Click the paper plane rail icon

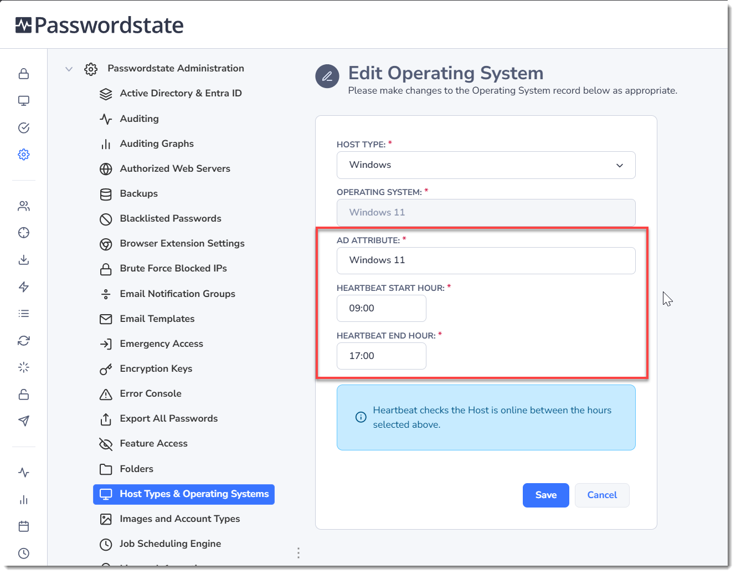(x=24, y=421)
